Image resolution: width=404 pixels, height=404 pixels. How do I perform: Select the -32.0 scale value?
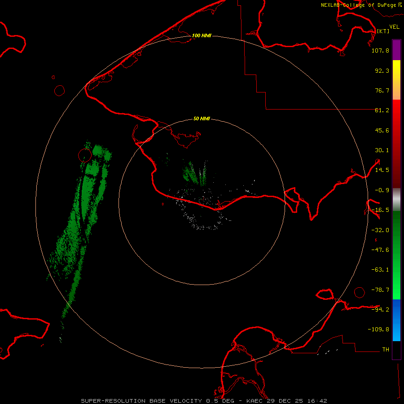point(380,230)
